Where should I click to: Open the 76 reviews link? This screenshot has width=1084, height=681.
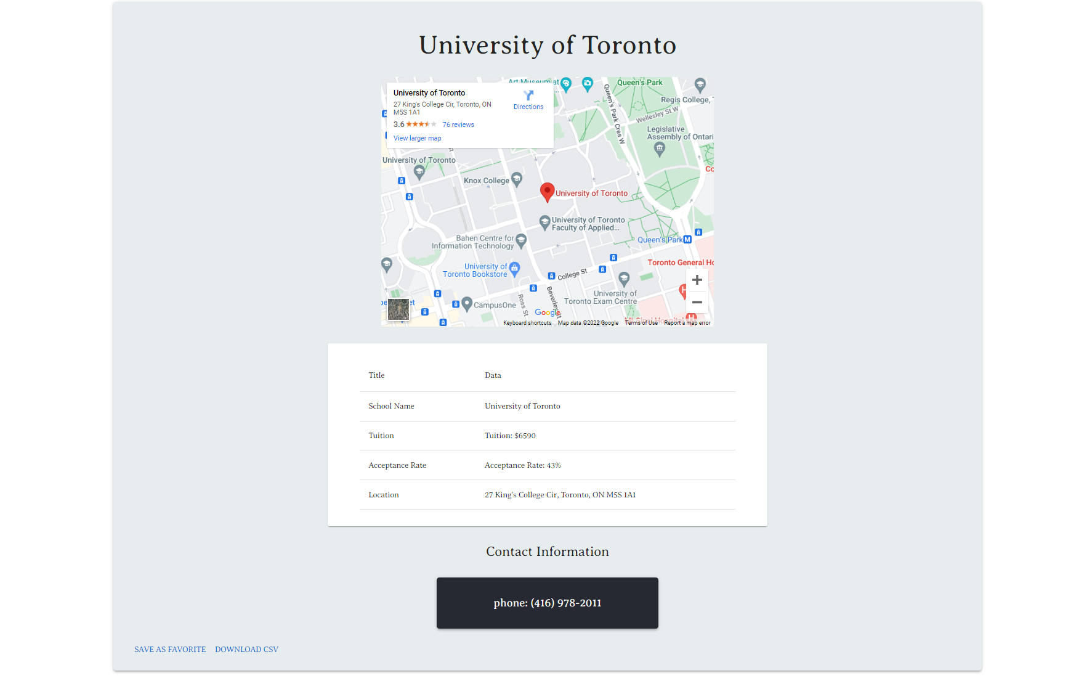click(458, 124)
